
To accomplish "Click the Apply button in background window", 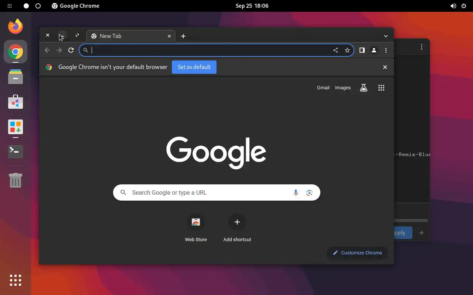I will [403, 233].
